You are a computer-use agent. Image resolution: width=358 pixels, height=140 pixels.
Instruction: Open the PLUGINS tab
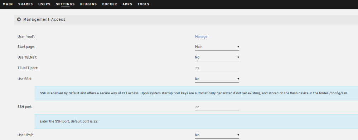(x=88, y=4)
